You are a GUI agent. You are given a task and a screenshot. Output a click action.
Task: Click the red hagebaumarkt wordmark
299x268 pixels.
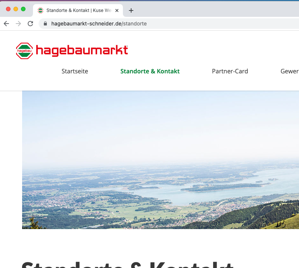(82, 51)
